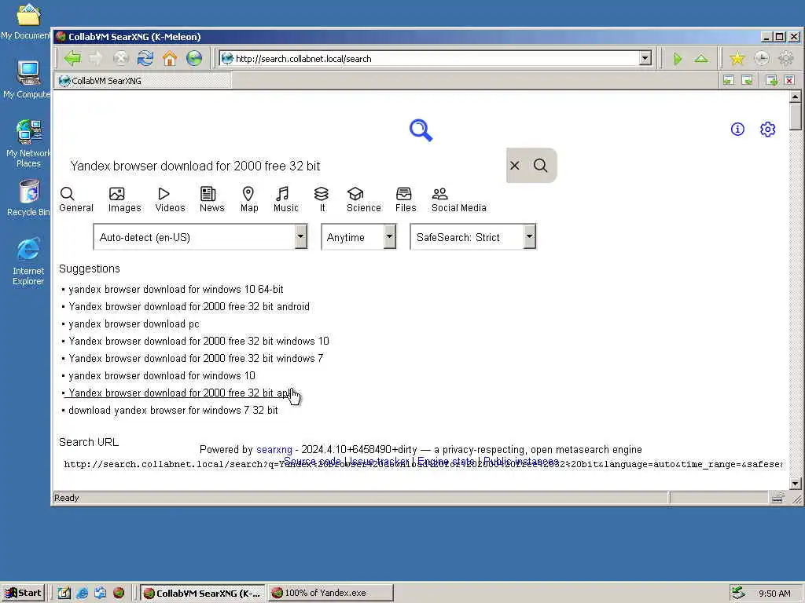The width and height of the screenshot is (805, 603).
Task: Open a new tab with the plus icon
Action: point(771,81)
